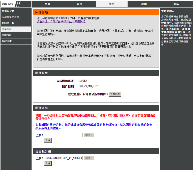The height and width of the screenshot is (170, 193).
Task: Click 上传 button in 语言包升级 section
Action: click(x=48, y=163)
